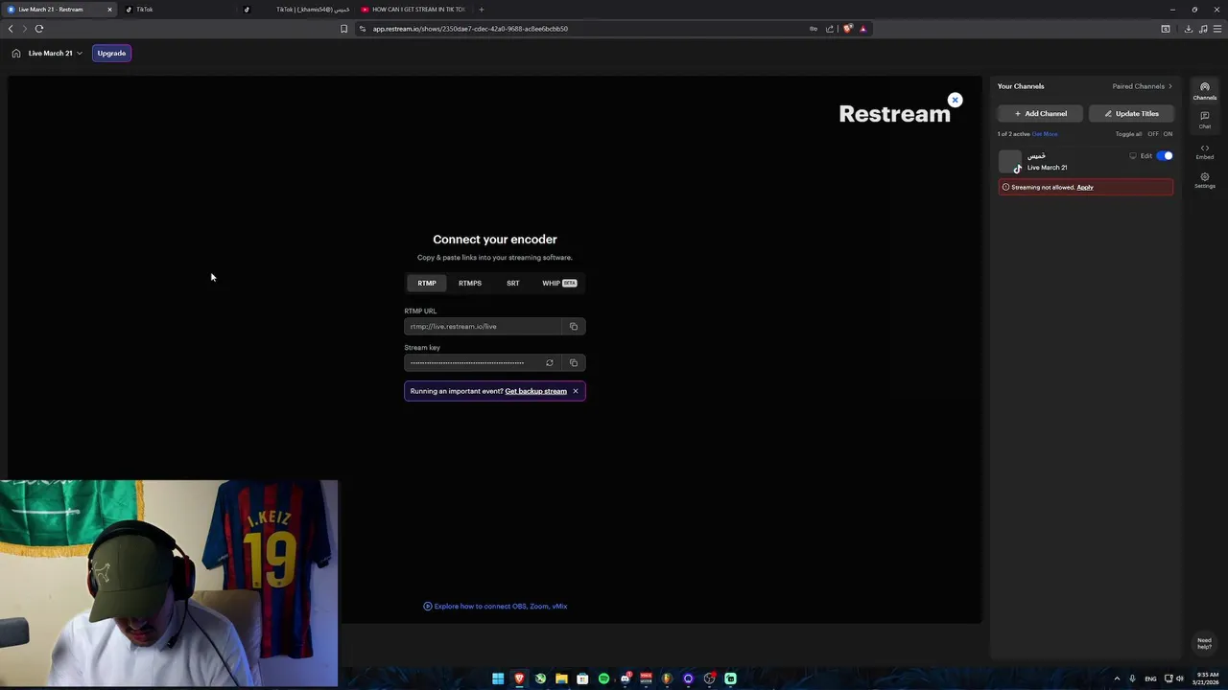Click Apply in streaming not allowed alert
The image size is (1228, 690).
click(x=1085, y=188)
